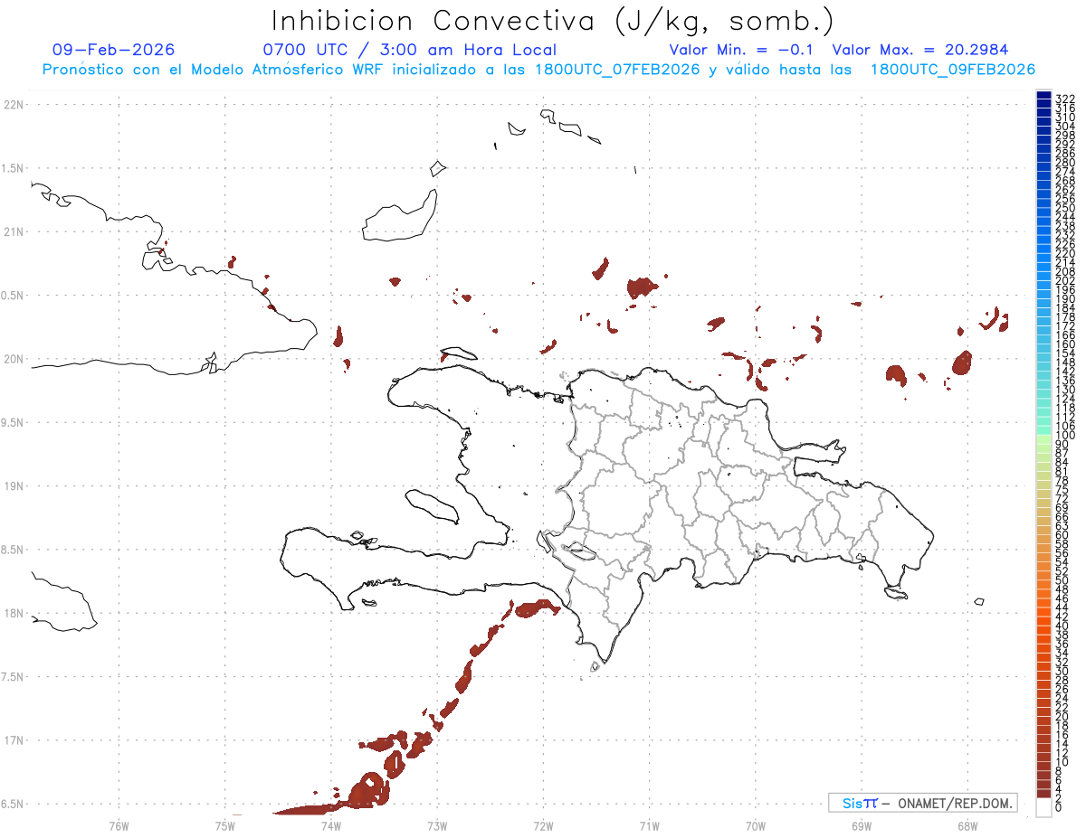This screenshot has height=838, width=1086.
Task: Click the darkest blue swatch at the legend top
Action: pyautogui.click(x=1043, y=96)
